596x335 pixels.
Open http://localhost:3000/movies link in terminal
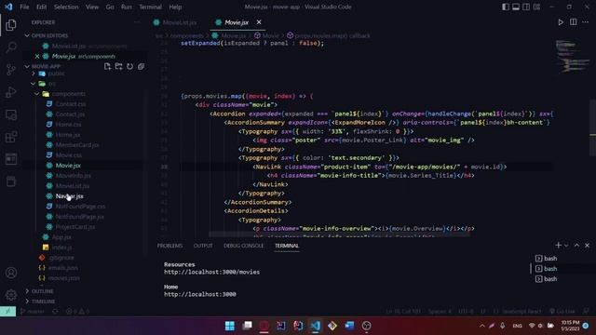211,272
